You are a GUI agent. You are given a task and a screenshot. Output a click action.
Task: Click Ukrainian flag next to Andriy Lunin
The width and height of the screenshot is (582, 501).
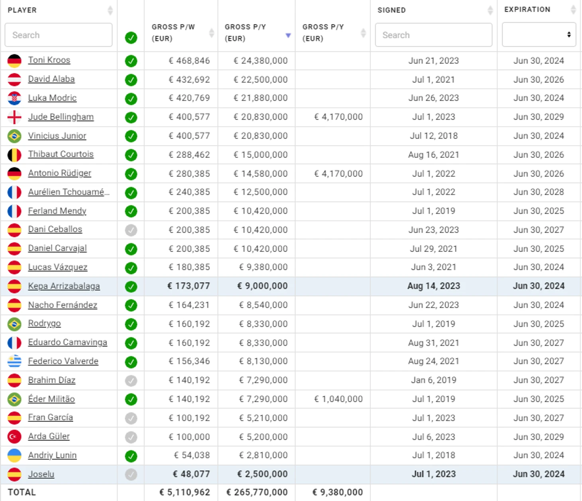(14, 456)
